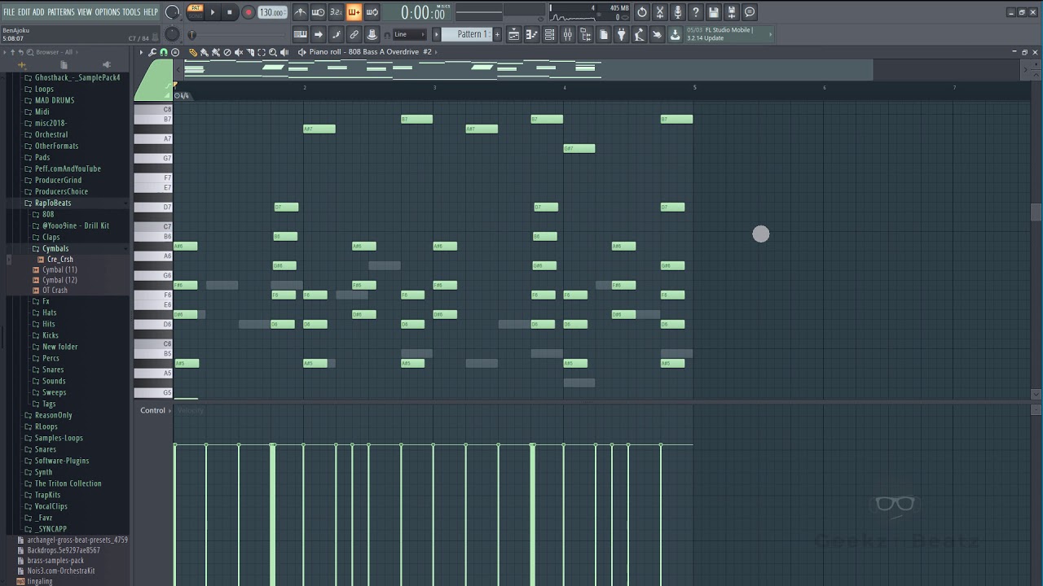This screenshot has width=1043, height=586.
Task: Toggle the multilink to controllers button
Action: (354, 34)
